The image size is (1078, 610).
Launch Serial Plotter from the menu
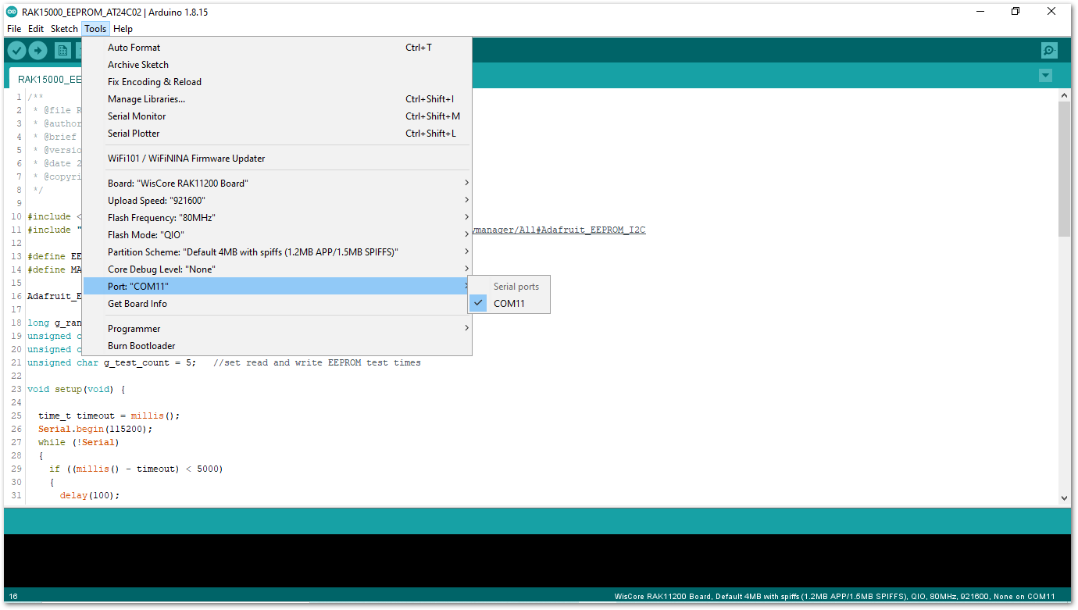(277, 134)
